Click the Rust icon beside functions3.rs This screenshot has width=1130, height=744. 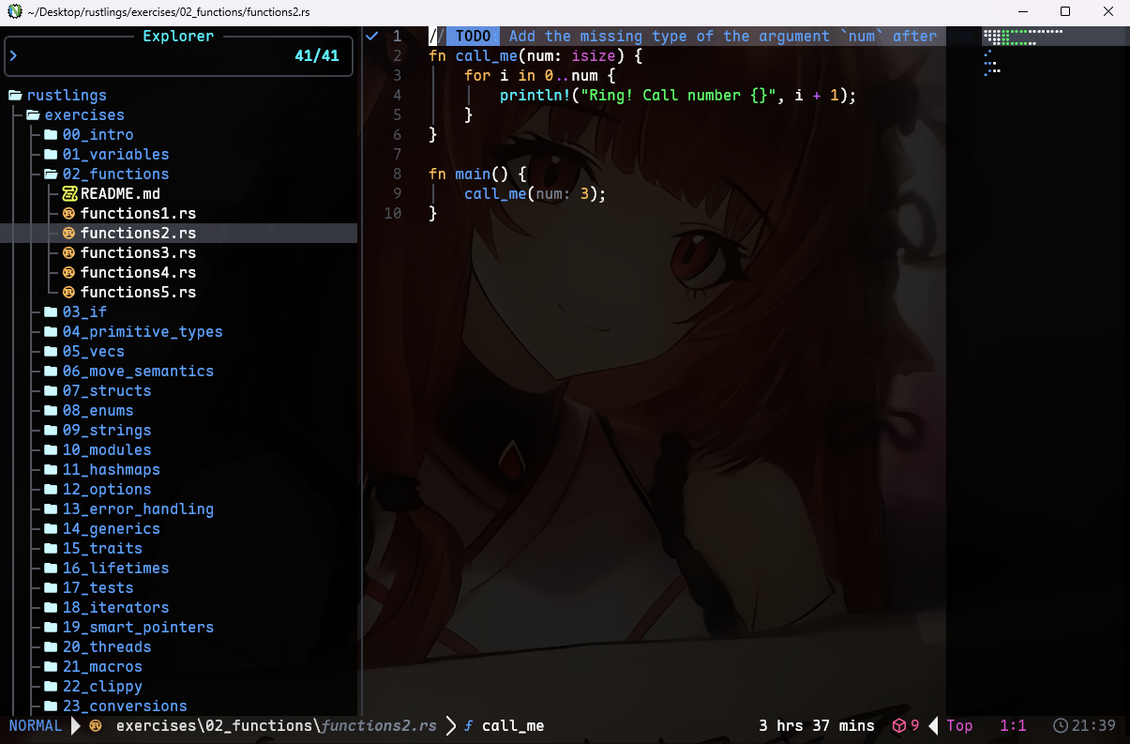pyautogui.click(x=68, y=253)
